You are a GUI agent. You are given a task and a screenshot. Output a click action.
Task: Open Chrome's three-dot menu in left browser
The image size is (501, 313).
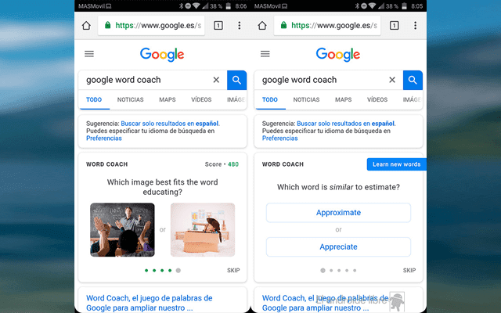point(239,25)
